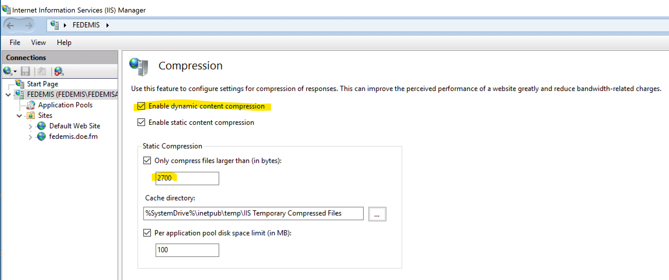Click the minimum file size field
The image size is (669, 280).
[x=187, y=178]
